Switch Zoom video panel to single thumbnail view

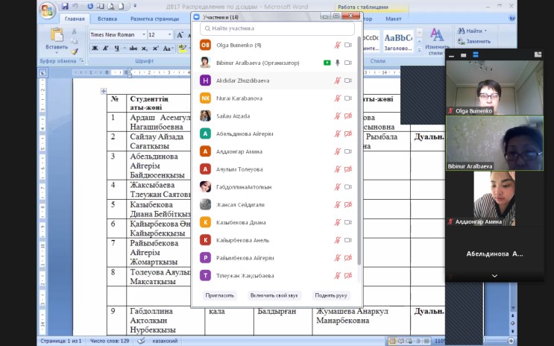(463, 54)
